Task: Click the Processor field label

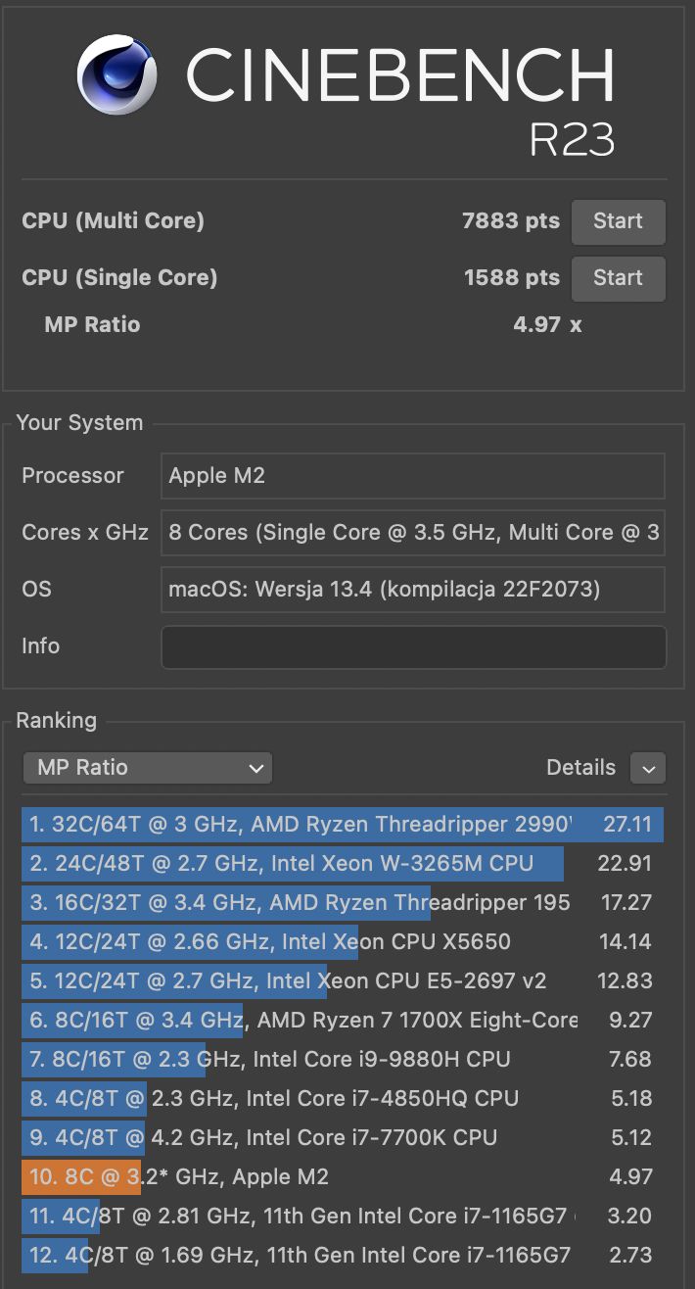Action: tap(72, 476)
